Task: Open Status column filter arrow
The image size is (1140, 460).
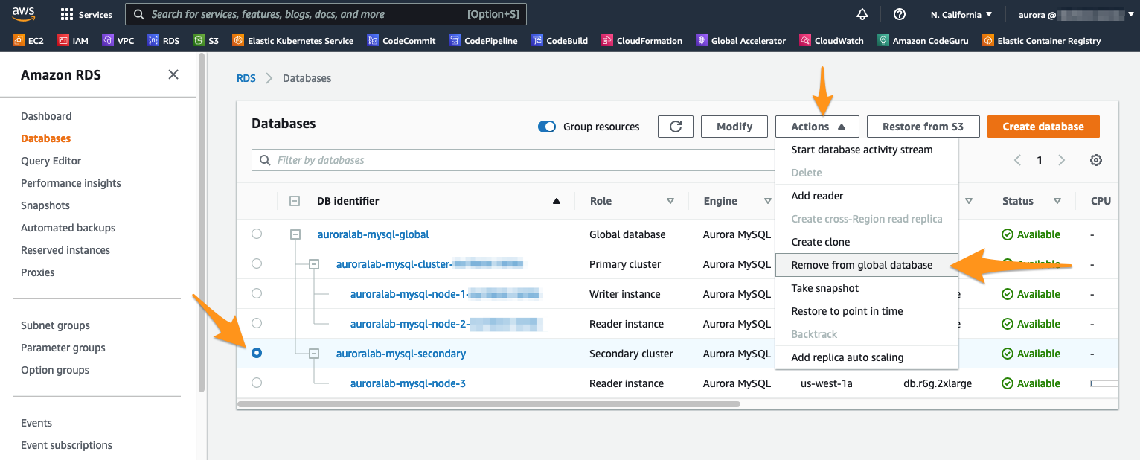Action: 1057,201
